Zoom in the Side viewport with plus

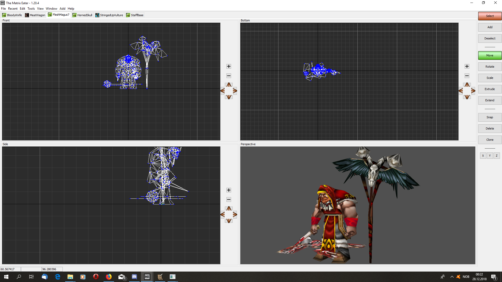(x=229, y=190)
